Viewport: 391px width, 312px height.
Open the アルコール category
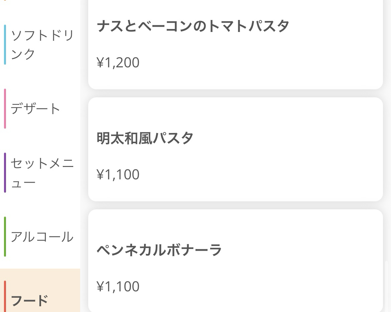42,237
